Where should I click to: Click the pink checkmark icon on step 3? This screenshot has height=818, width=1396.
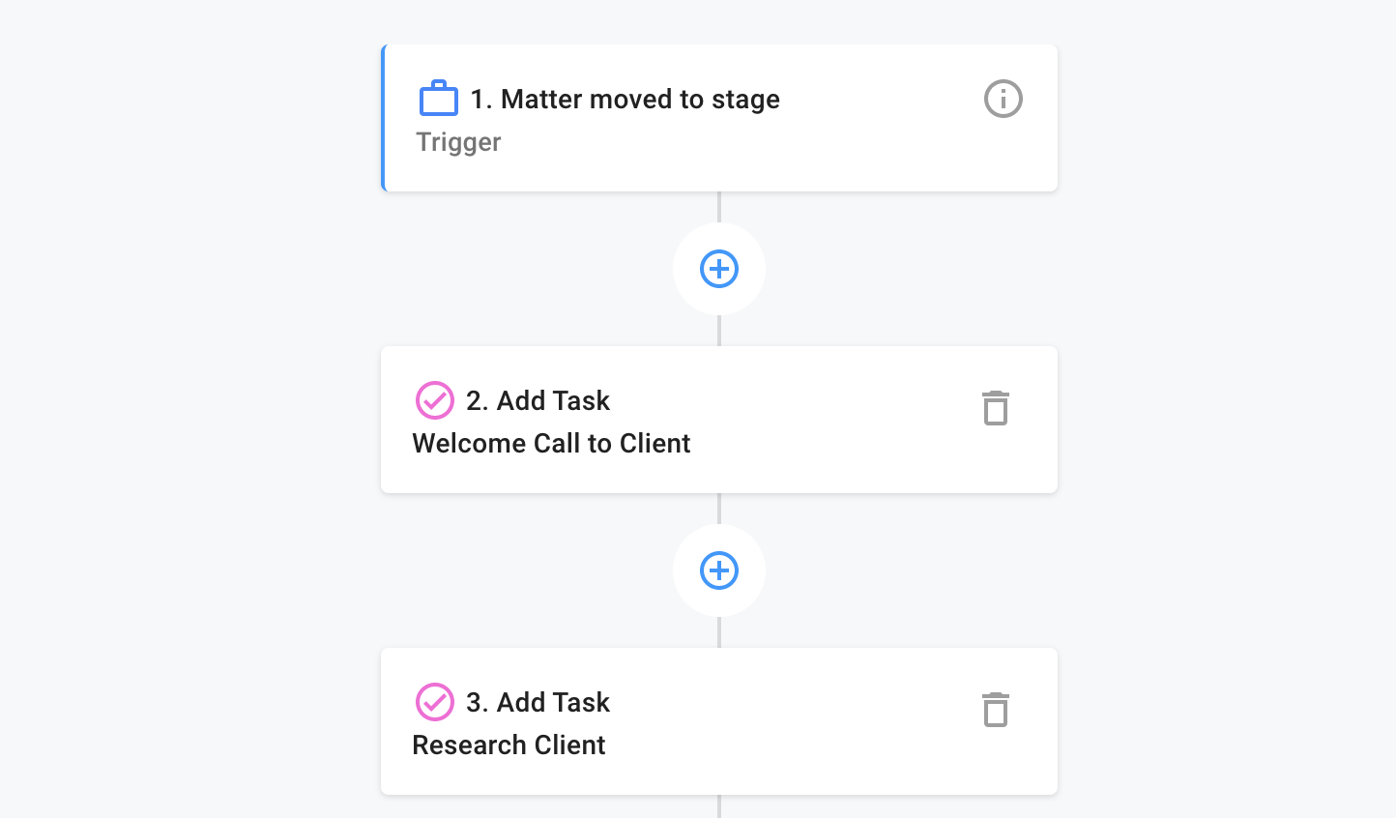pos(434,702)
